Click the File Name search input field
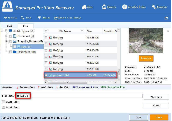Viewport: 172px width, 121px height. pos(79,96)
